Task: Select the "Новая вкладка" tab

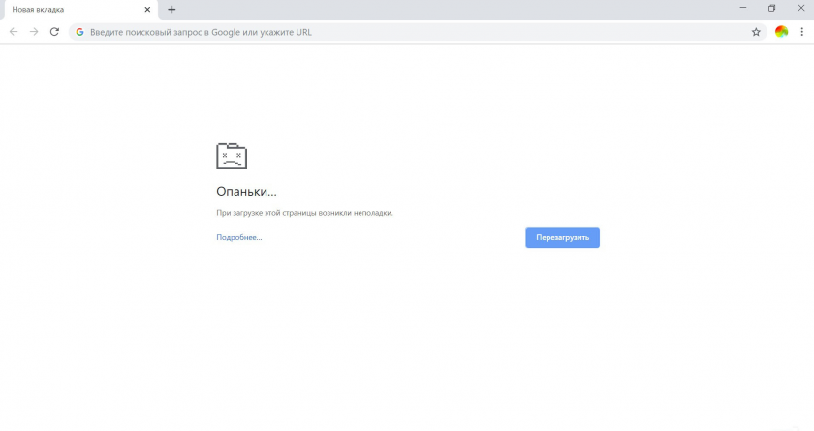Action: 68,10
